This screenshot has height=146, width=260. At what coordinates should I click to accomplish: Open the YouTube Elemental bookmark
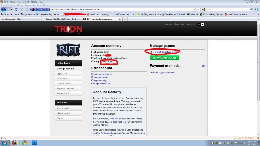237,14
